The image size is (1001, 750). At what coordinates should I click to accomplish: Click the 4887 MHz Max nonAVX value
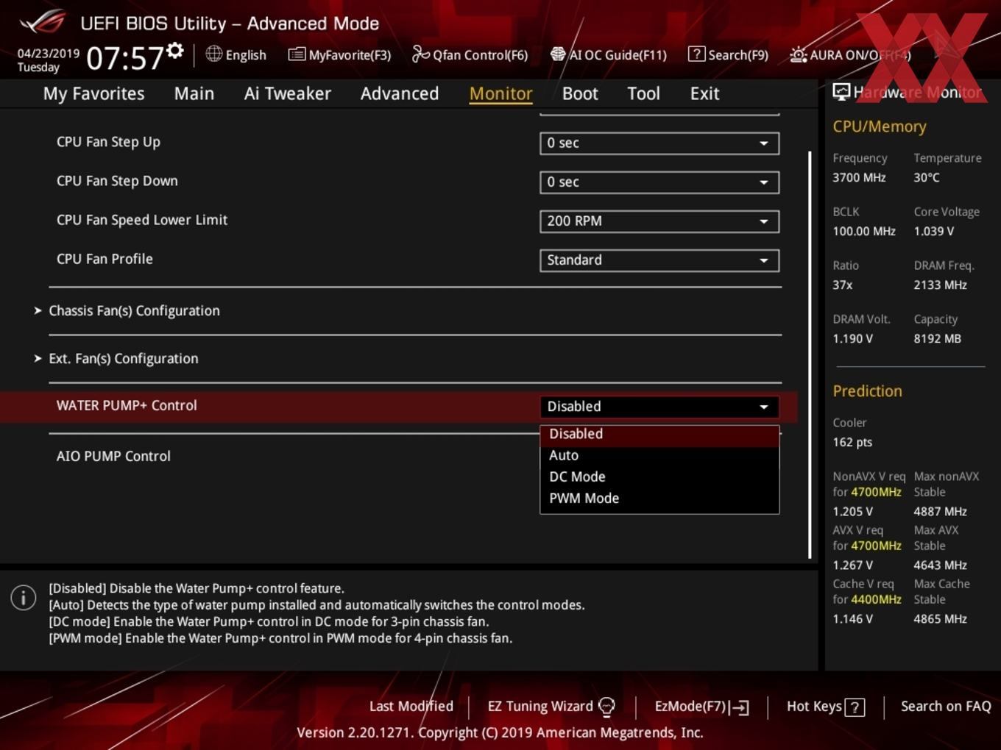click(x=940, y=511)
